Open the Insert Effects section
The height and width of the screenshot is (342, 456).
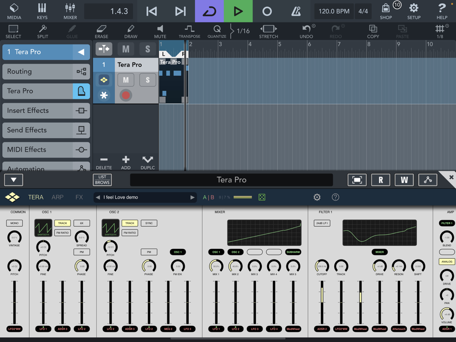click(46, 110)
